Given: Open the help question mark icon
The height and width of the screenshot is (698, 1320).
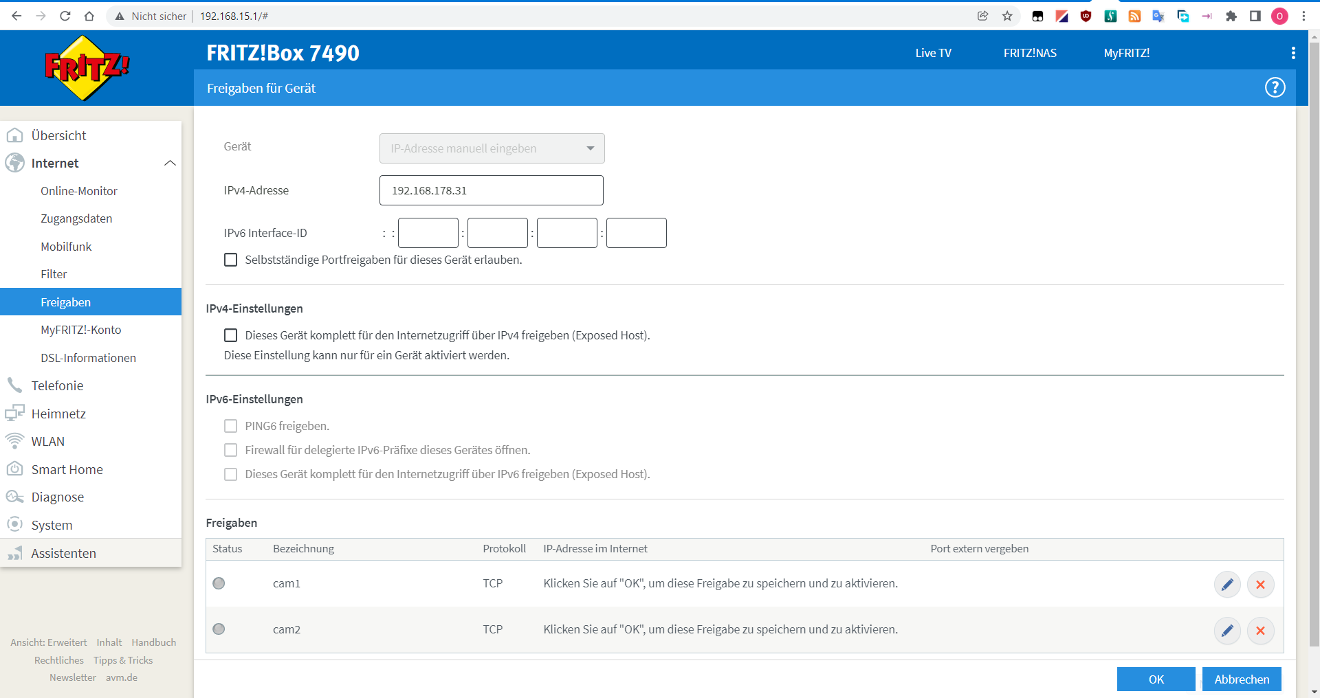Looking at the screenshot, I should click(x=1275, y=88).
